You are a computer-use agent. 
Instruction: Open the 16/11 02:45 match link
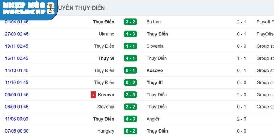click(17, 58)
